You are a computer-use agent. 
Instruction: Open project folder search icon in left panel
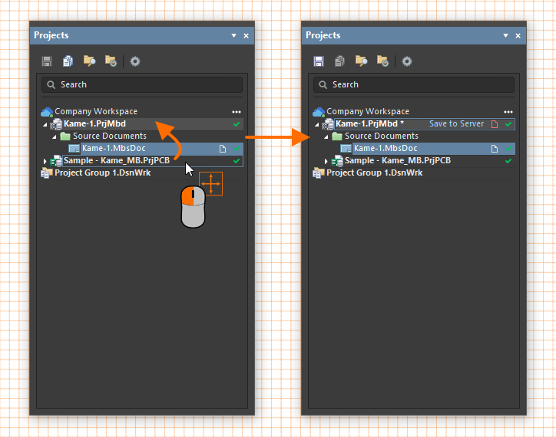tap(89, 61)
